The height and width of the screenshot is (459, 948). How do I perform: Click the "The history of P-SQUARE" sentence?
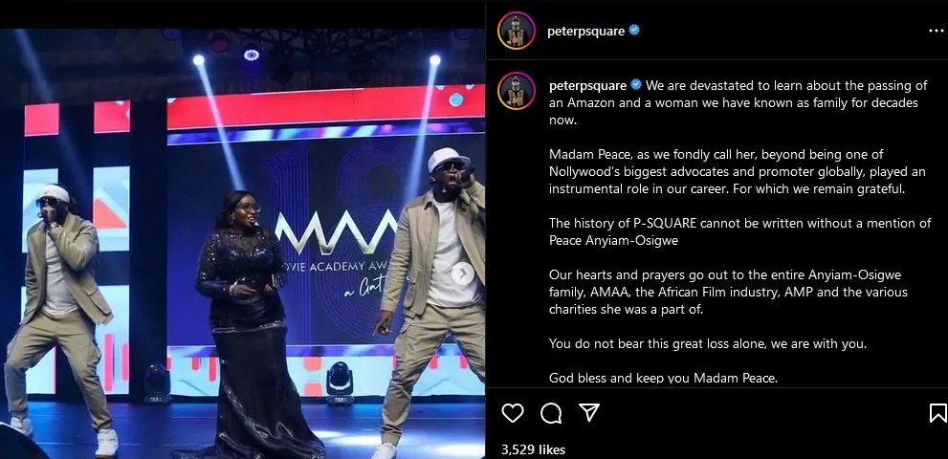(x=740, y=231)
